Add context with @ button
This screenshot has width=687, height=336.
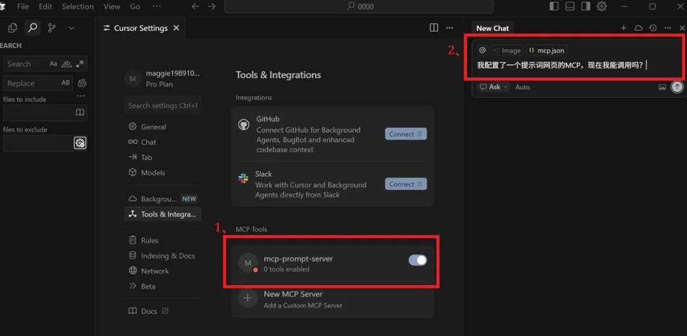tap(482, 50)
